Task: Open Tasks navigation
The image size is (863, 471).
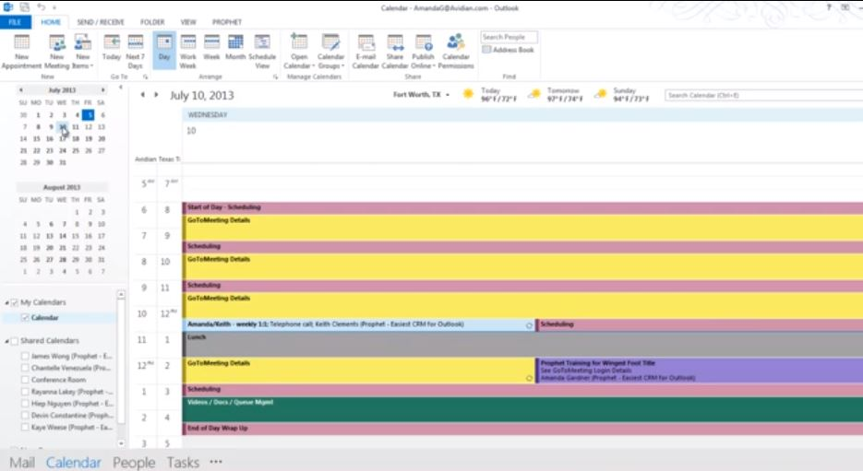Action: point(183,463)
